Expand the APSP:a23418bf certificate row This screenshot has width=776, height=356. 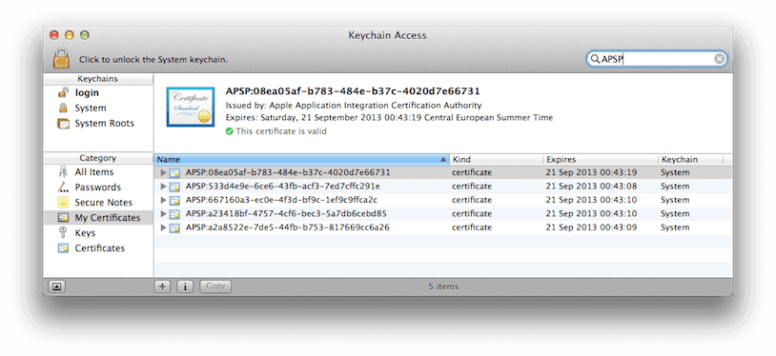tap(164, 214)
